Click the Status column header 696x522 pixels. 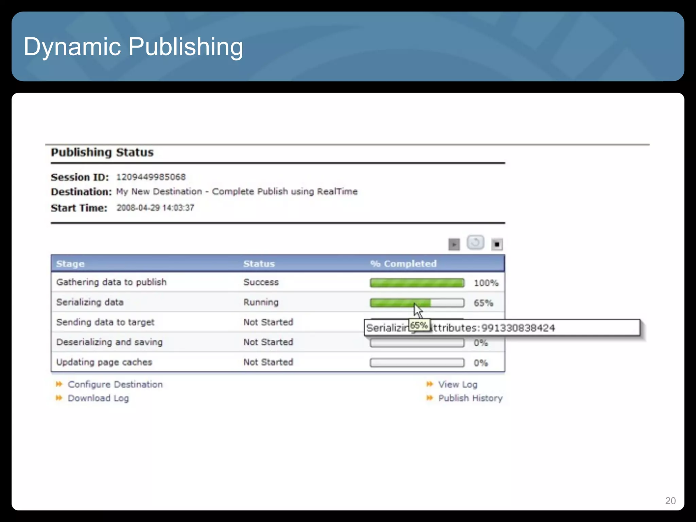(x=259, y=264)
